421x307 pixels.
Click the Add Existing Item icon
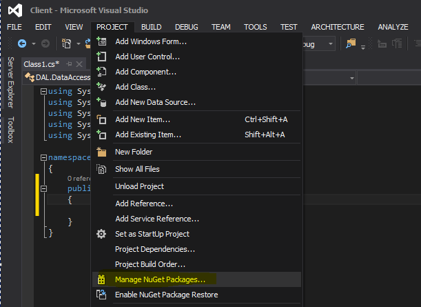tap(101, 135)
